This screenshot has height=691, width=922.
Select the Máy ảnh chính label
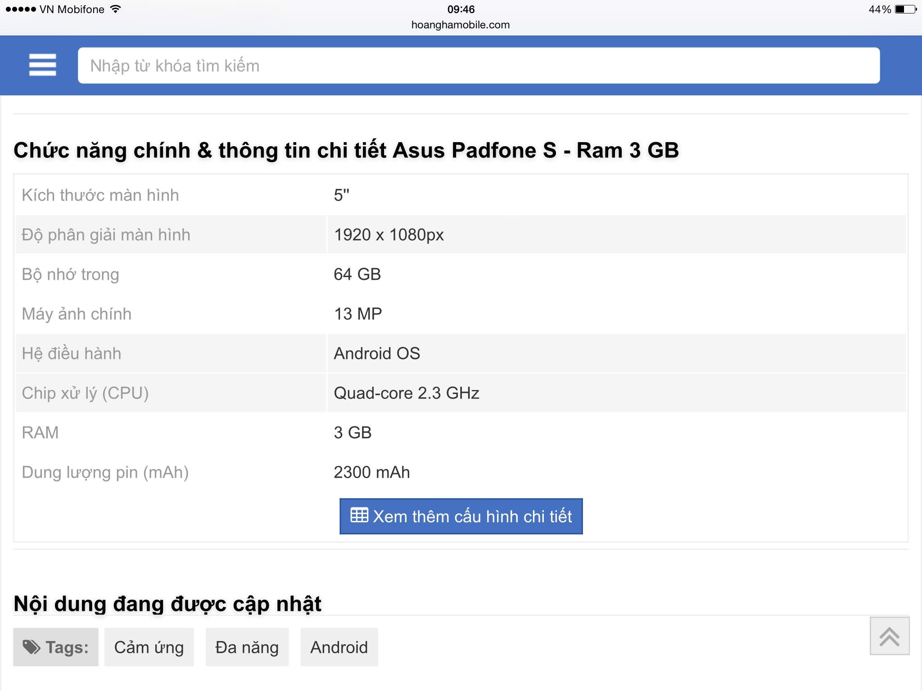tap(77, 314)
